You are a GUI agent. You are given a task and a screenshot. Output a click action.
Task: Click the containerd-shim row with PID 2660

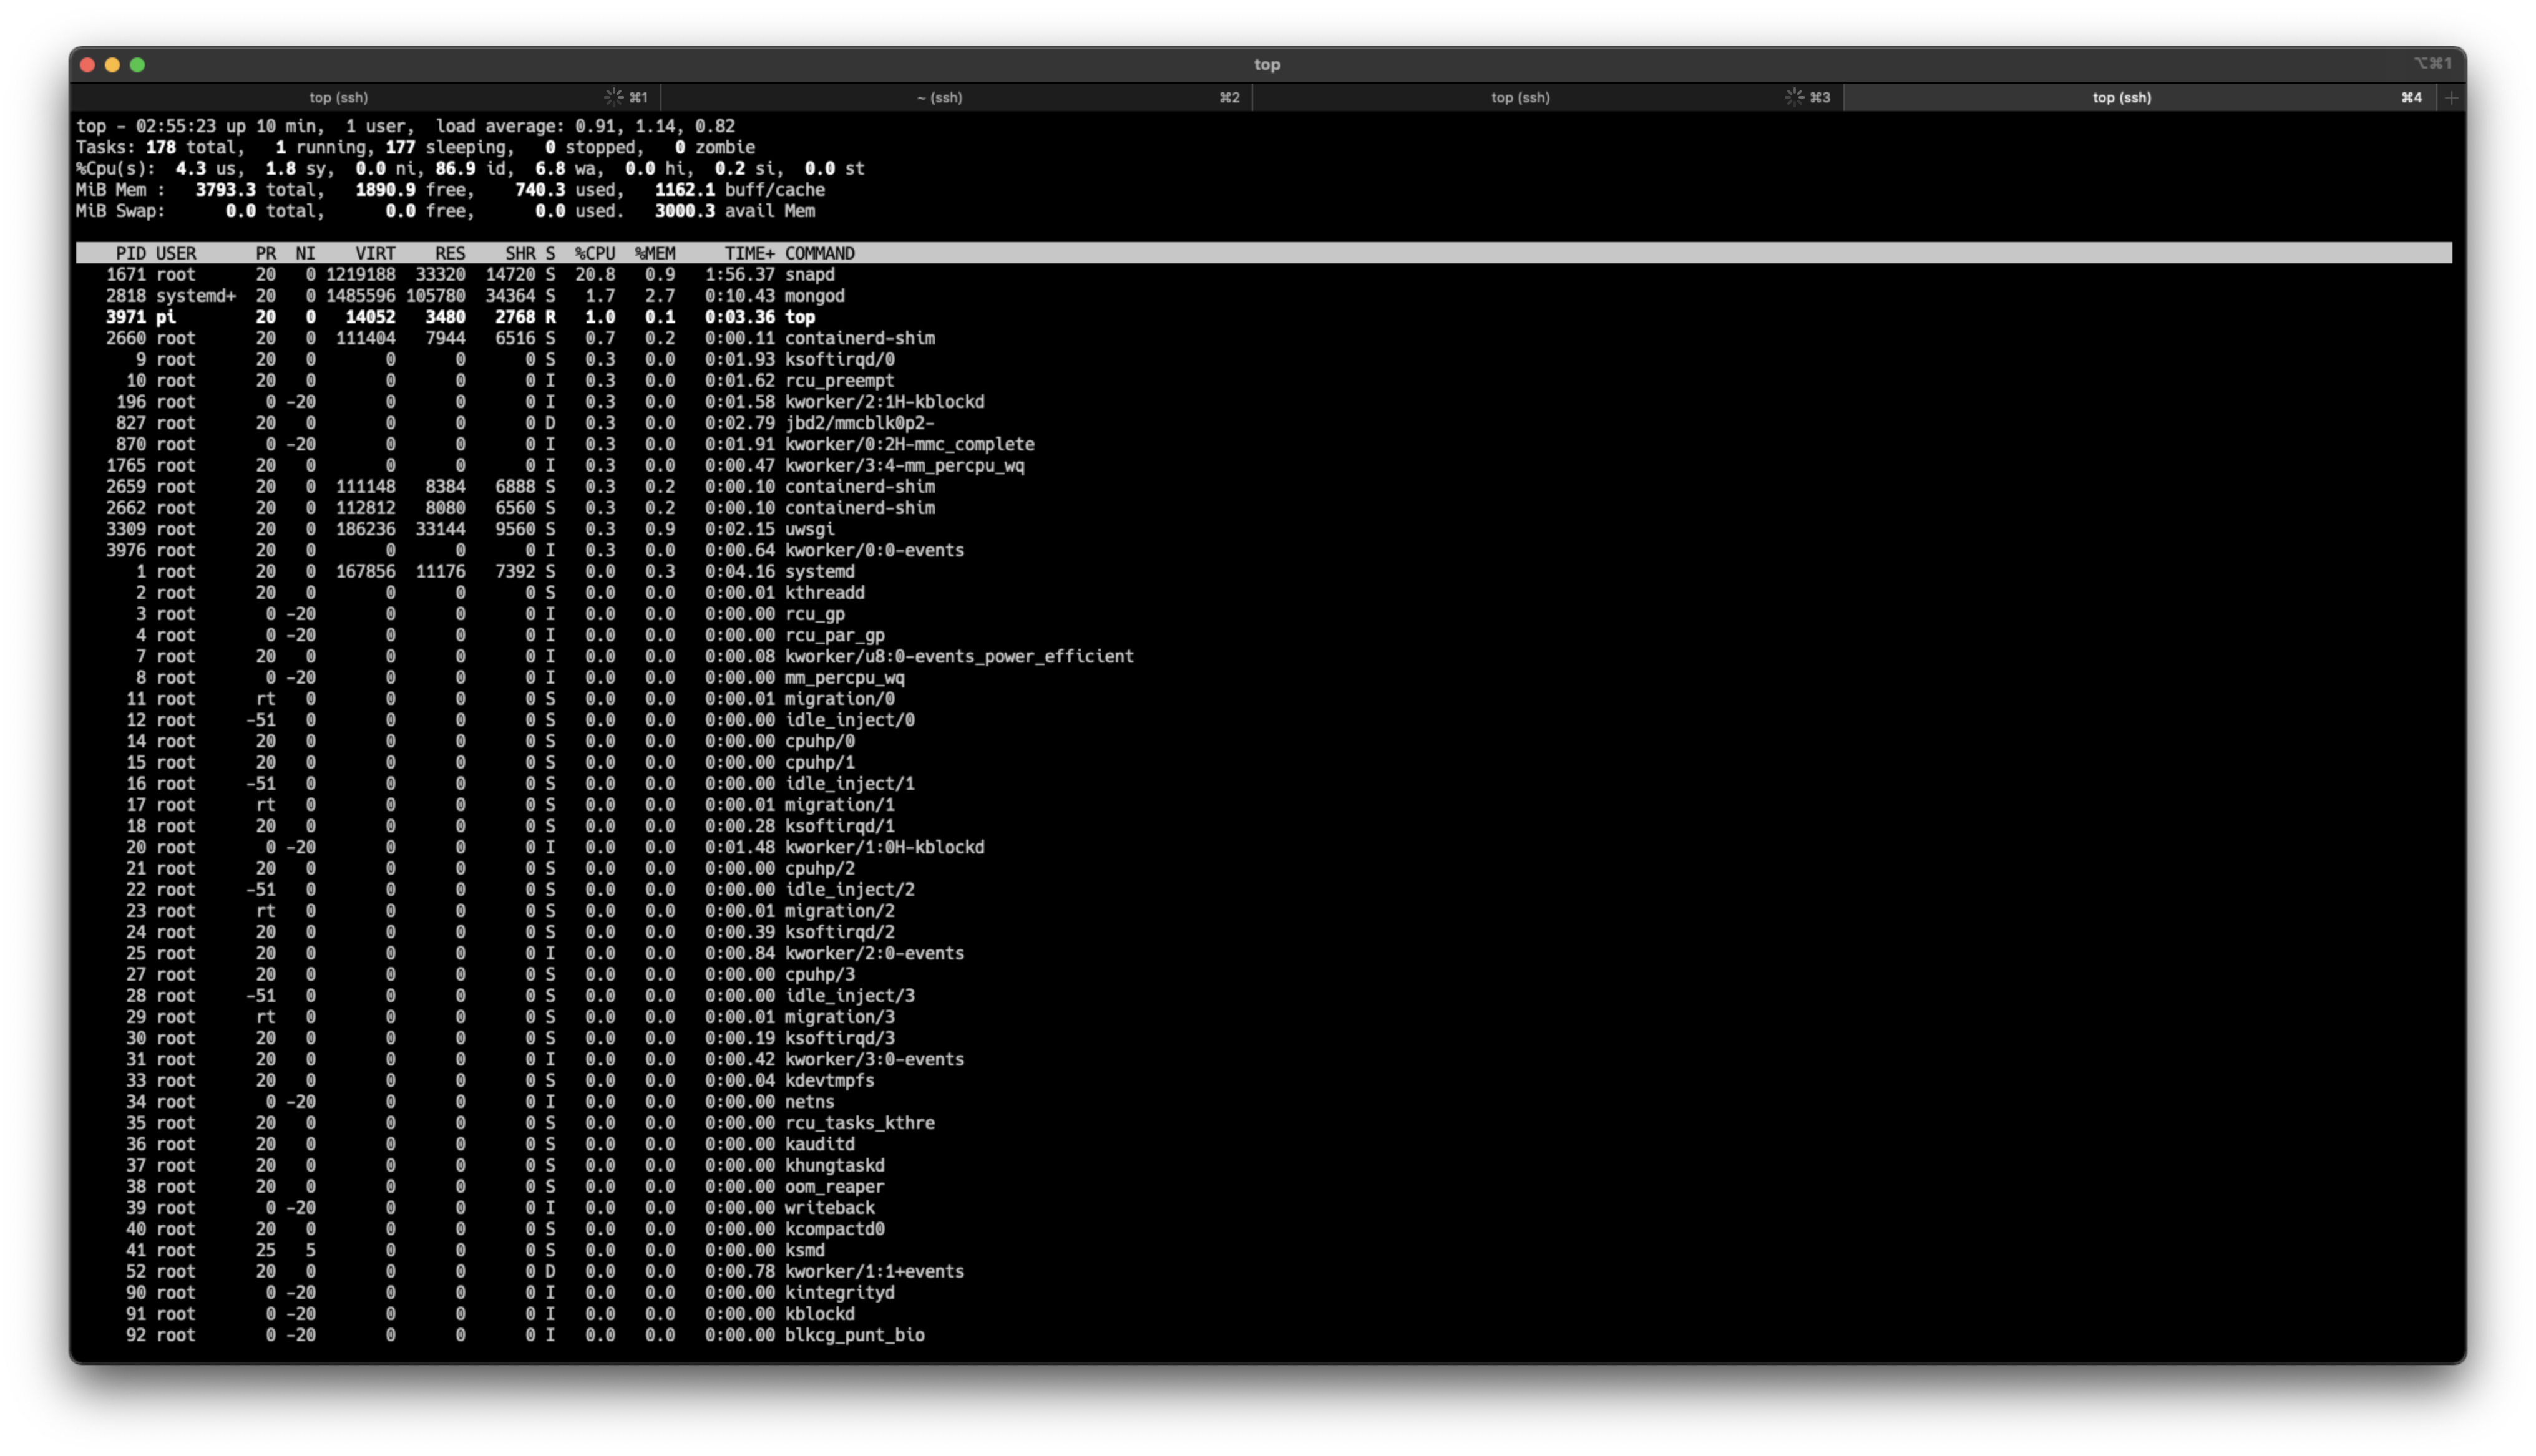coord(1264,338)
